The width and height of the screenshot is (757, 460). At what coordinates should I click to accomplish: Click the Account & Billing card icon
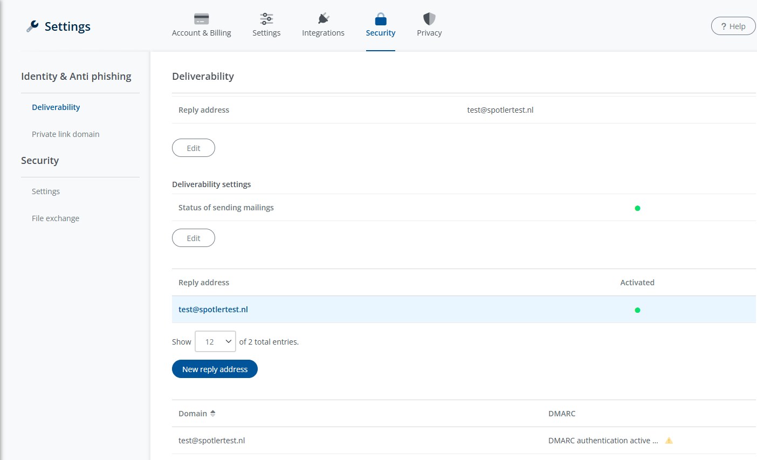pyautogui.click(x=201, y=19)
